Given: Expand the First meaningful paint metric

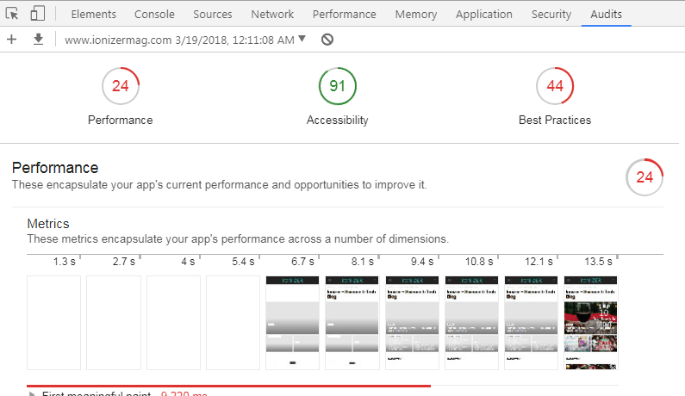Looking at the screenshot, I should tap(32, 393).
